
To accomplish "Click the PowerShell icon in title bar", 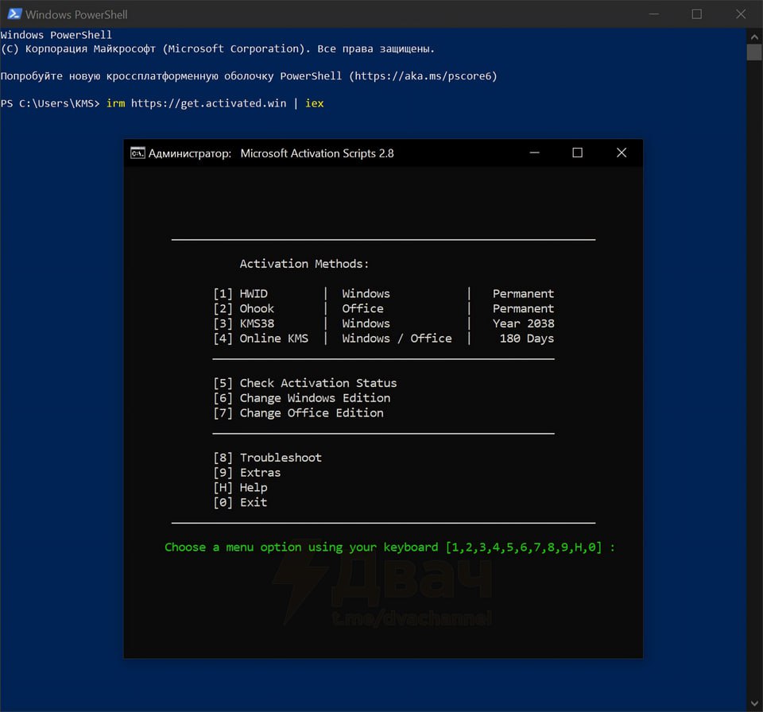I will point(14,14).
